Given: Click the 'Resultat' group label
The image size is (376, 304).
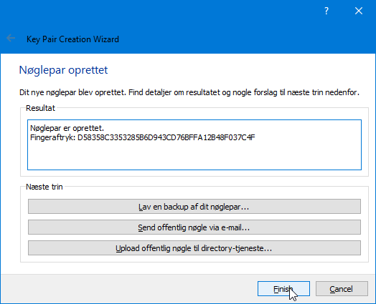Looking at the screenshot, I should coord(40,108).
